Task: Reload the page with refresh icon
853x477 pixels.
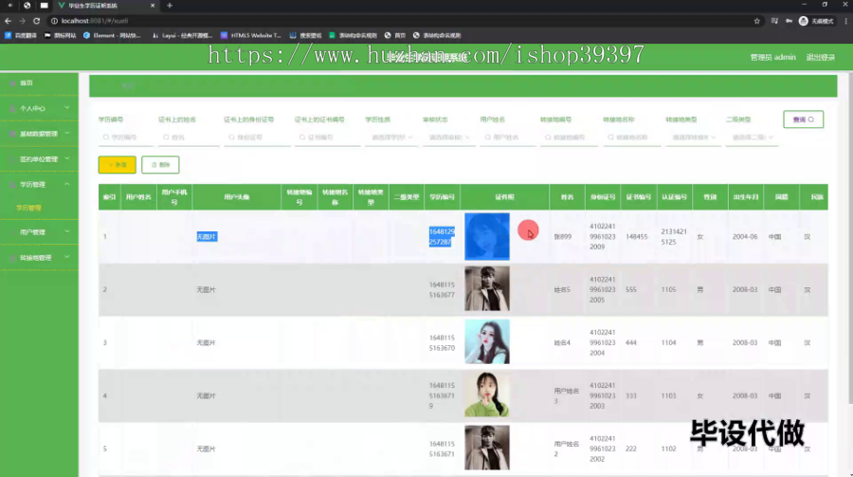Action: point(36,21)
